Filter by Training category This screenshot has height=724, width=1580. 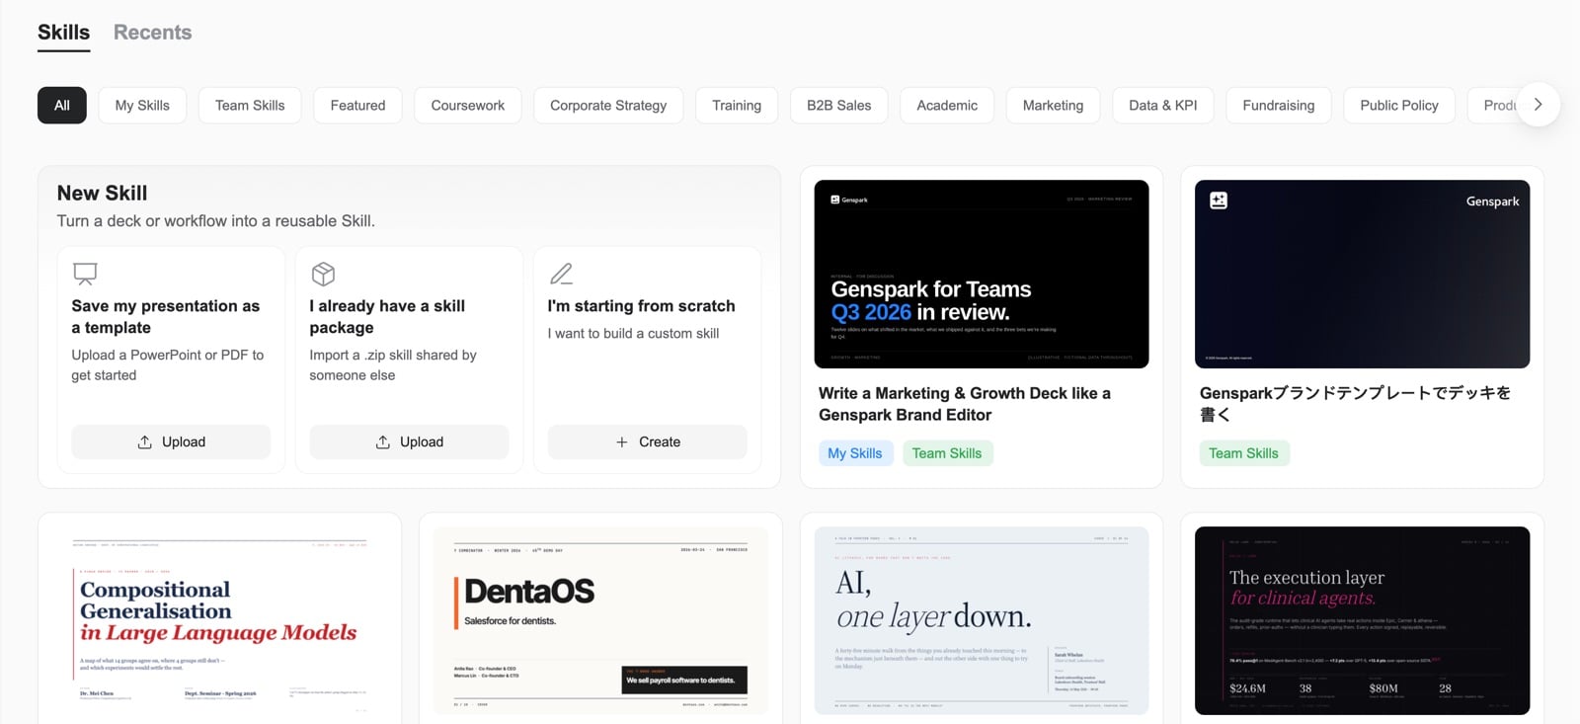coord(737,106)
